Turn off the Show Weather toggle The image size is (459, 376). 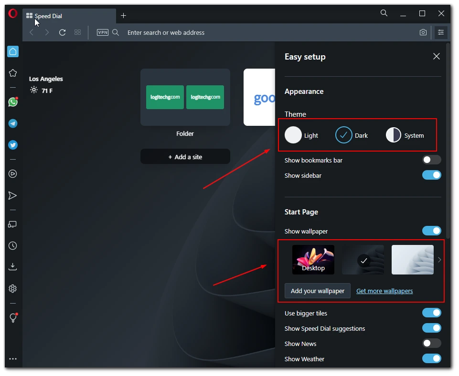431,358
